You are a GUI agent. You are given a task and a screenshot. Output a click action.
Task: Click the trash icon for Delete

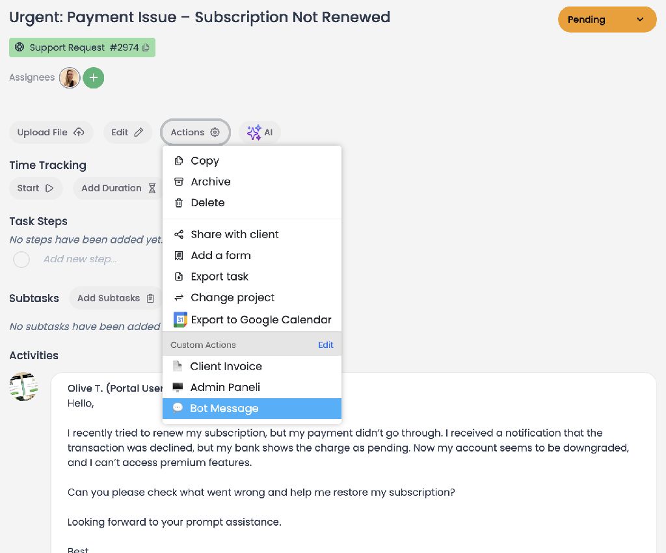click(179, 203)
